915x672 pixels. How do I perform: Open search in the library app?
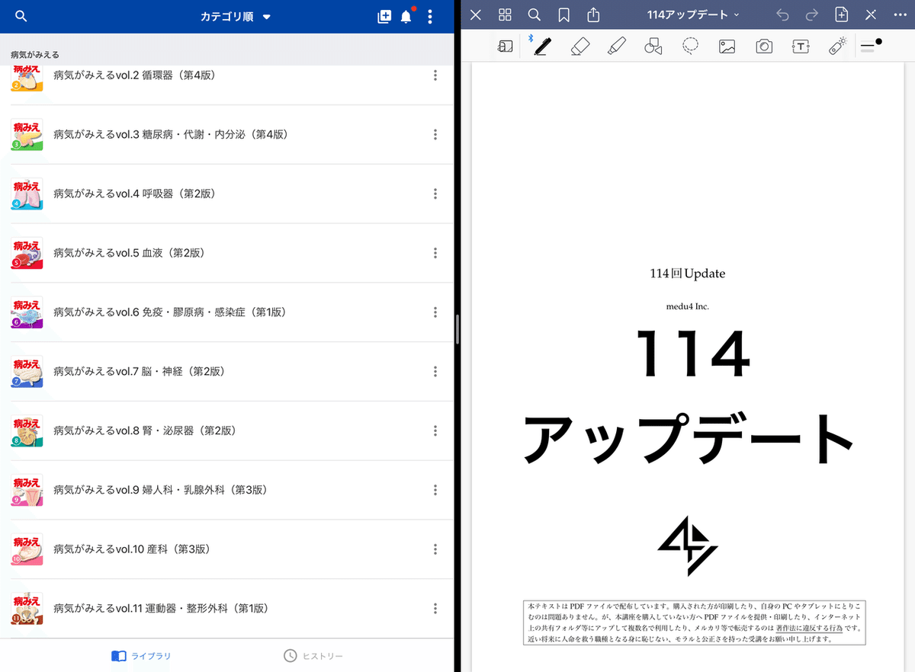pyautogui.click(x=21, y=17)
